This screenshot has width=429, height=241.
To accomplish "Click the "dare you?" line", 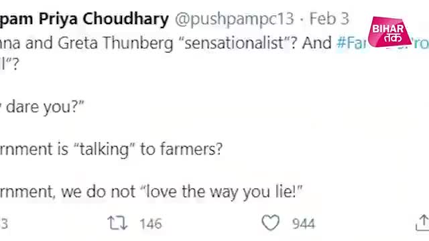I will [x=42, y=107].
